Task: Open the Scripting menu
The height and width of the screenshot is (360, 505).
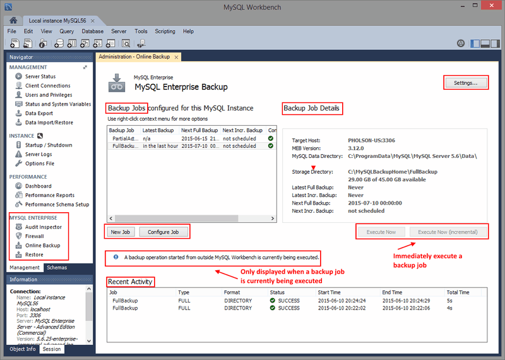Action: tap(165, 31)
